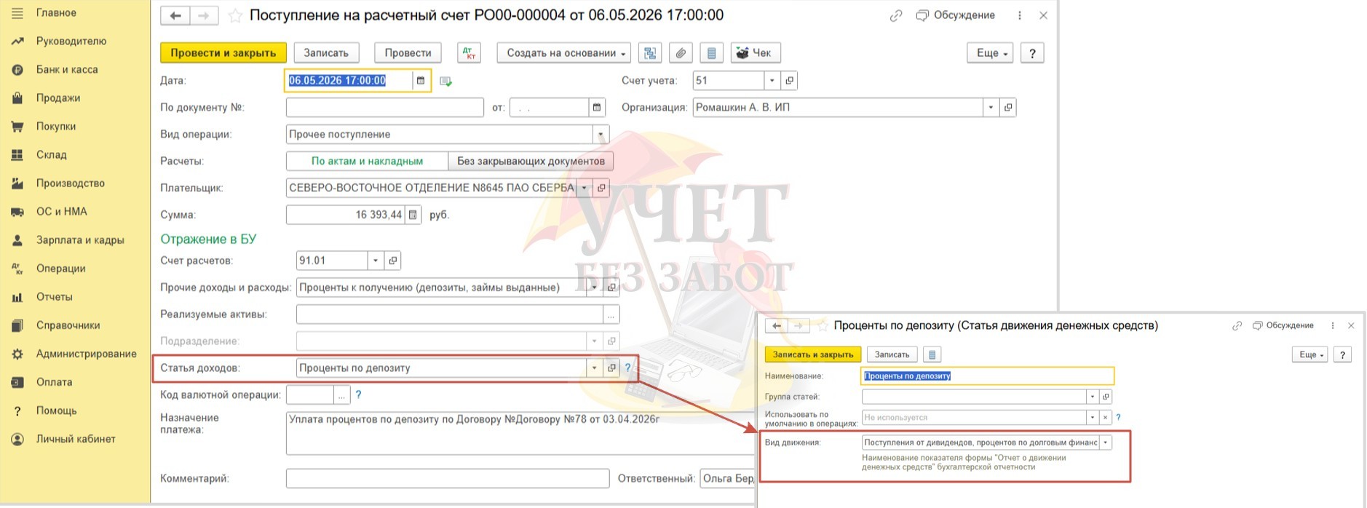Open Зарплата и кадры section
This screenshot has height=508, width=1367.
pyautogui.click(x=80, y=240)
